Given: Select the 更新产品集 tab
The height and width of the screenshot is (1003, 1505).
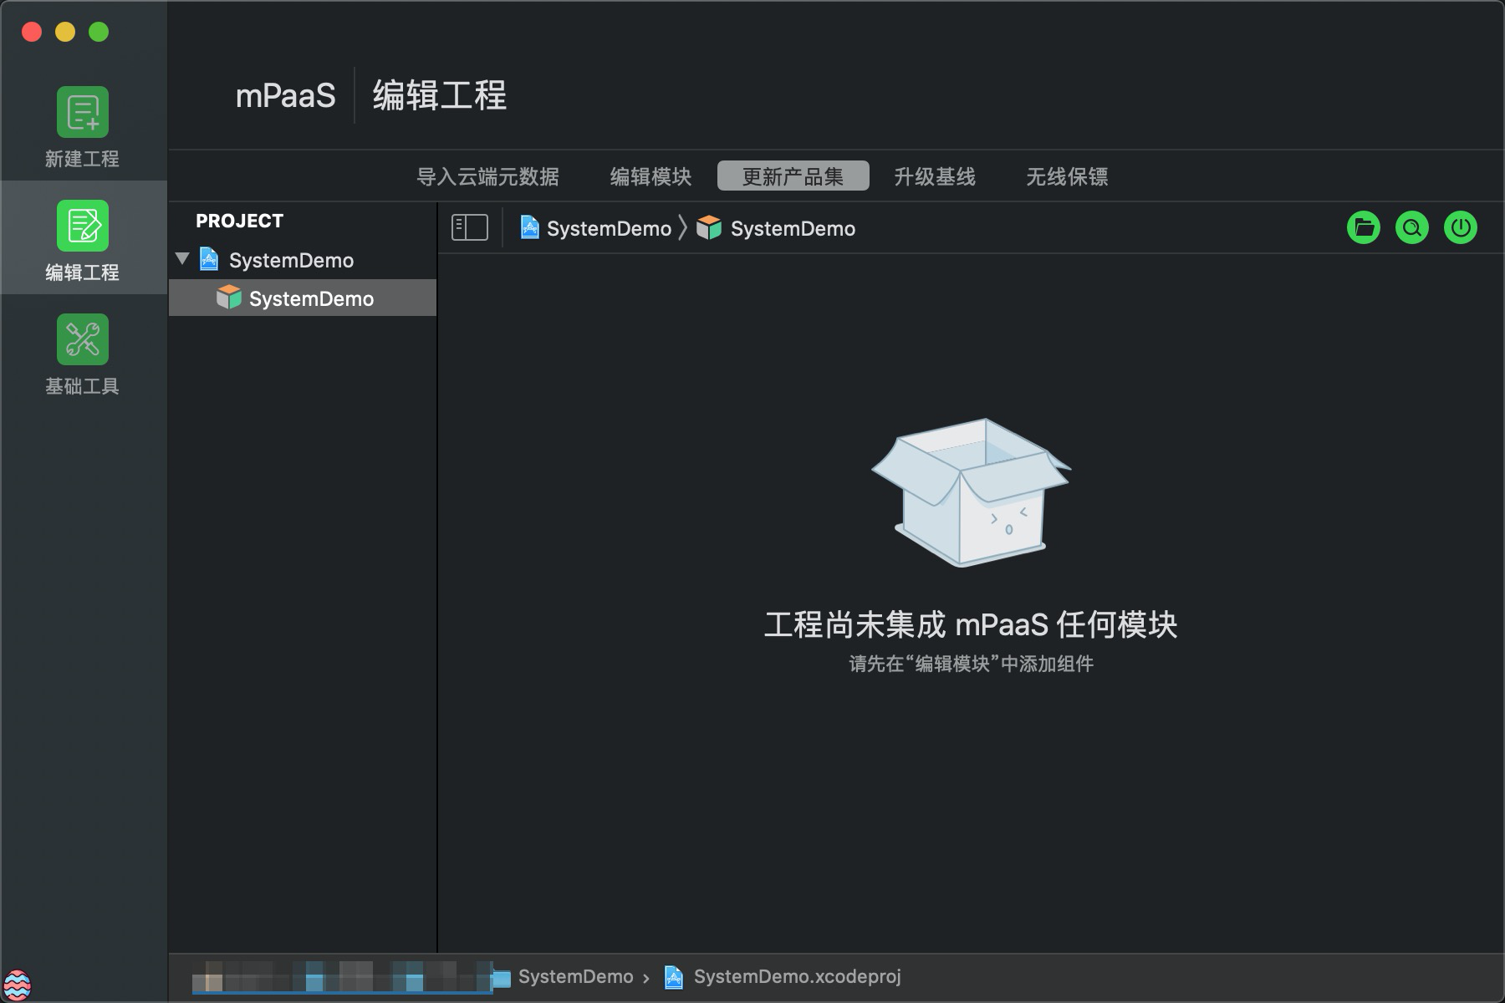Looking at the screenshot, I should 793,176.
